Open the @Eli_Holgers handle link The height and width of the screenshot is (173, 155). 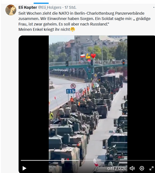click(x=50, y=7)
